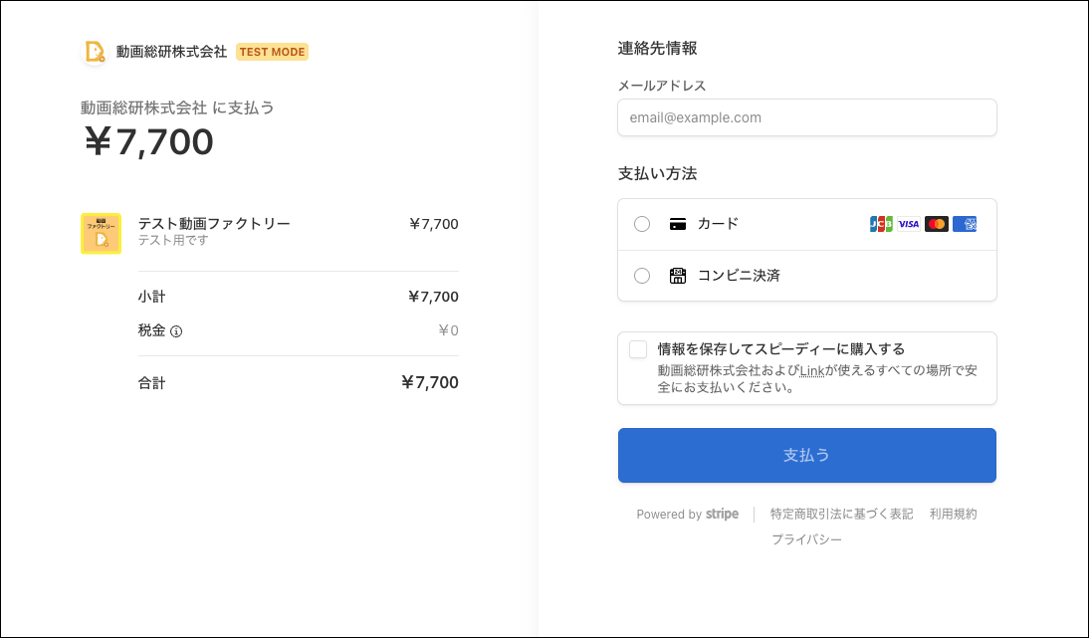
Task: Open the 利用規約 link
Action: tap(953, 515)
